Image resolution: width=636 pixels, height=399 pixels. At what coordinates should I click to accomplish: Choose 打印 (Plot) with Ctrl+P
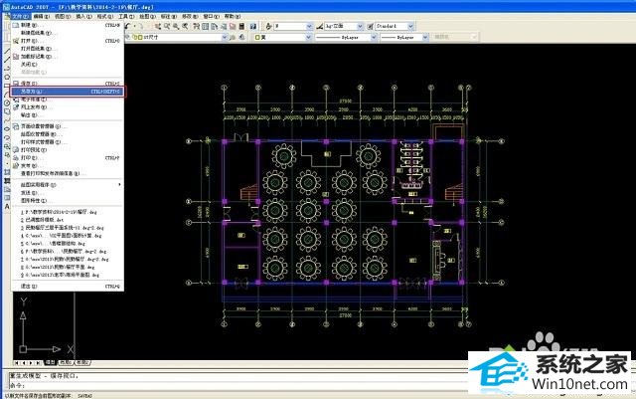pyautogui.click(x=67, y=157)
